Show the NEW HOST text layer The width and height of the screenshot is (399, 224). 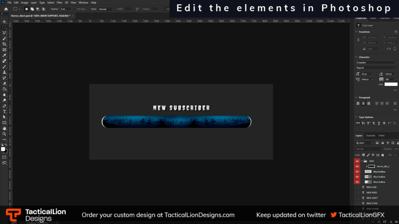(x=357, y=198)
